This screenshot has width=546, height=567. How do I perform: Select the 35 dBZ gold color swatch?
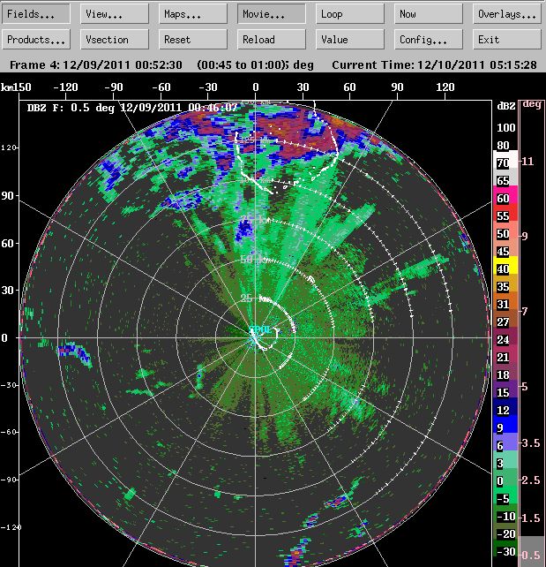pos(505,283)
